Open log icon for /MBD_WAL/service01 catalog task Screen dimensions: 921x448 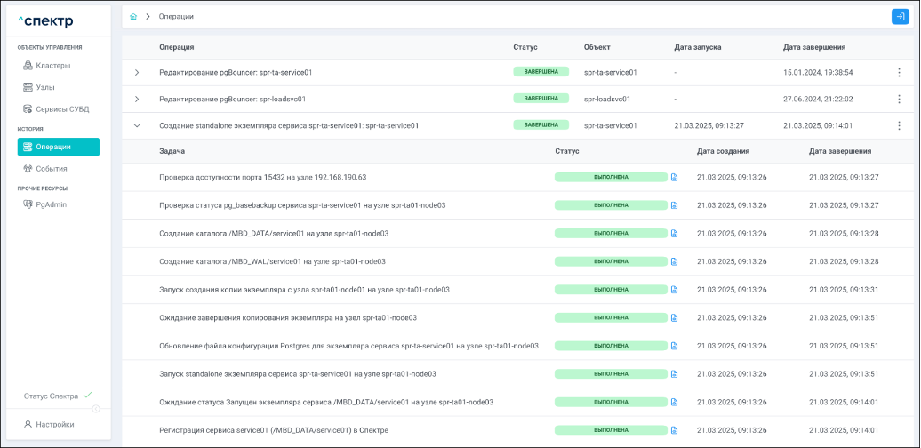pos(674,261)
